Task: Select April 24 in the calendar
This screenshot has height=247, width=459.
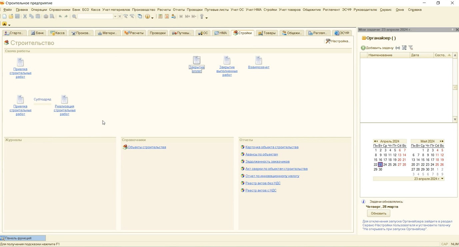Action: pyautogui.click(x=385, y=165)
